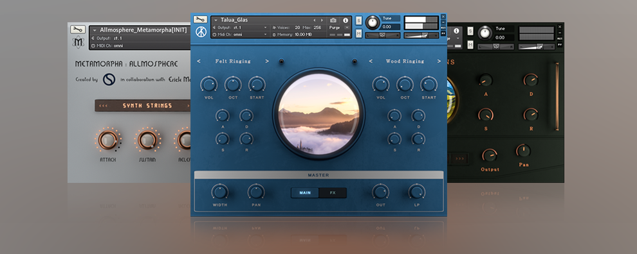Mute Talua_Glas with the M button
Viewport: 637px width, 254px height.
pos(359,33)
